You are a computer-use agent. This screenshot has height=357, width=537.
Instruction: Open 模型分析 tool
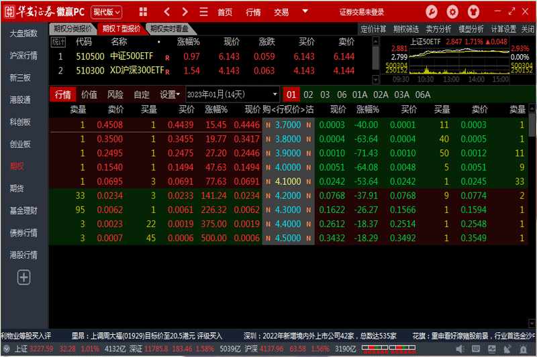[471, 29]
